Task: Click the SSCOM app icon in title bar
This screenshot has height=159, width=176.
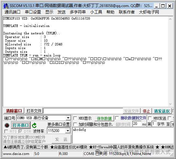Action: click(x=6, y=6)
